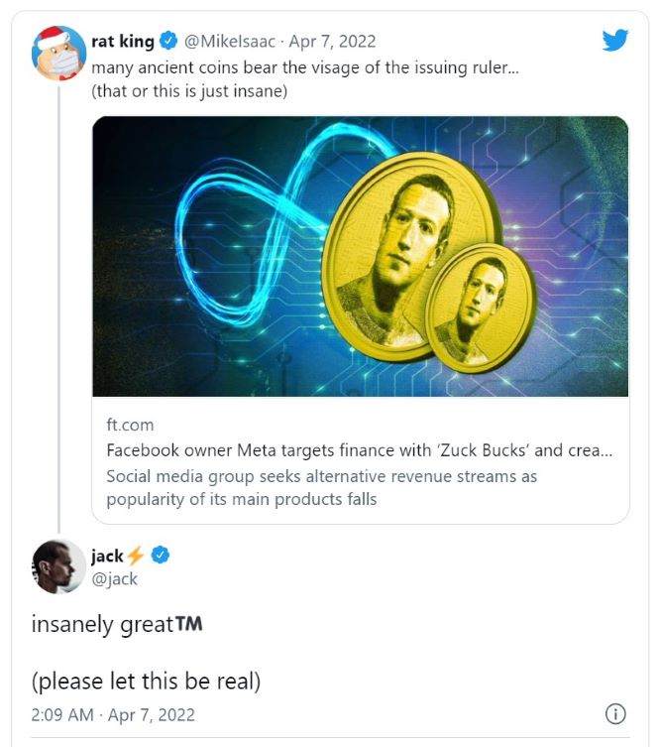Open the 2:09 AM · Apr 7, 2022 timestamp
The width and height of the screenshot is (661, 747).
[x=113, y=714]
